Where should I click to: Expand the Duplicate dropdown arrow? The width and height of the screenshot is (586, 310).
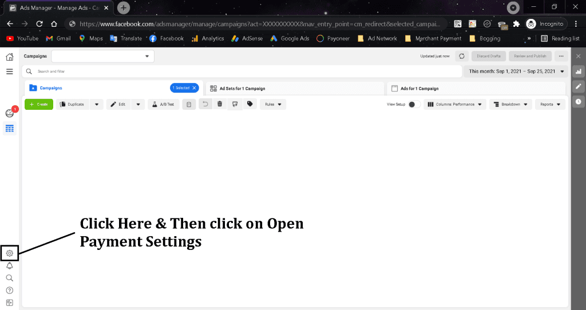pos(96,104)
